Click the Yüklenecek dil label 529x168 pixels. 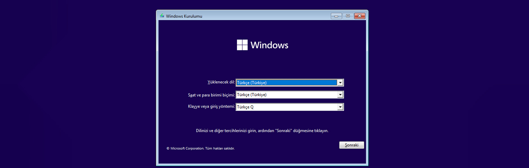(x=221, y=82)
